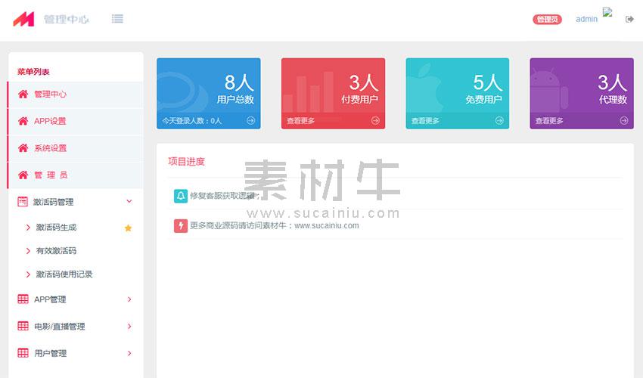Click 今天登录人数 footer on blue card
The image size is (643, 378).
191,121
